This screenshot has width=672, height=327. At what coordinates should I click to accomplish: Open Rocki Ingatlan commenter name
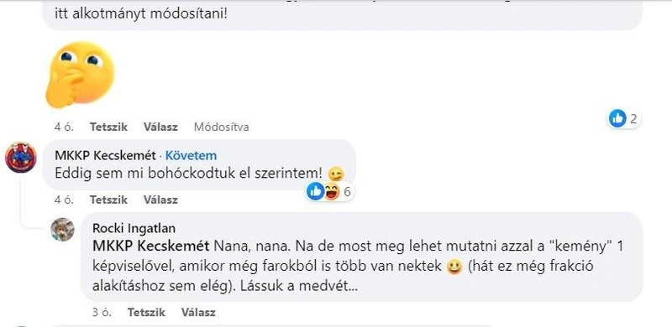pyautogui.click(x=134, y=228)
